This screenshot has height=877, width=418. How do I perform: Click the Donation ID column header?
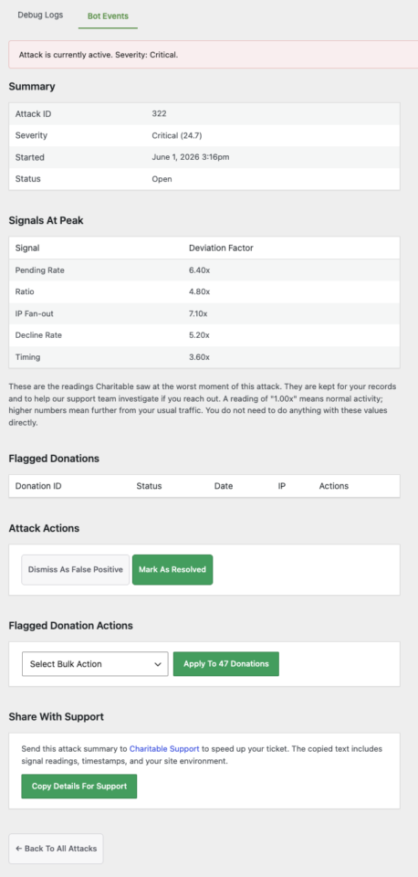(x=38, y=486)
